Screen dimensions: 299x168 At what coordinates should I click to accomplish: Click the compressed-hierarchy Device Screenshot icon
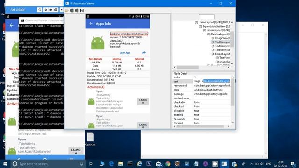pyautogui.click(x=77, y=10)
